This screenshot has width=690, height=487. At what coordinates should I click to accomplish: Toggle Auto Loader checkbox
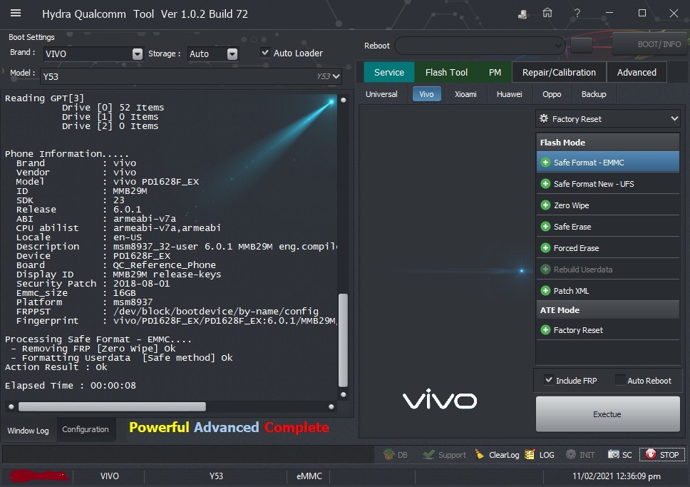(265, 52)
